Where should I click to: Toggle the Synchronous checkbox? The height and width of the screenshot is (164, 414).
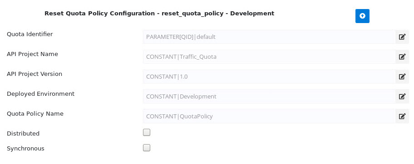click(147, 148)
